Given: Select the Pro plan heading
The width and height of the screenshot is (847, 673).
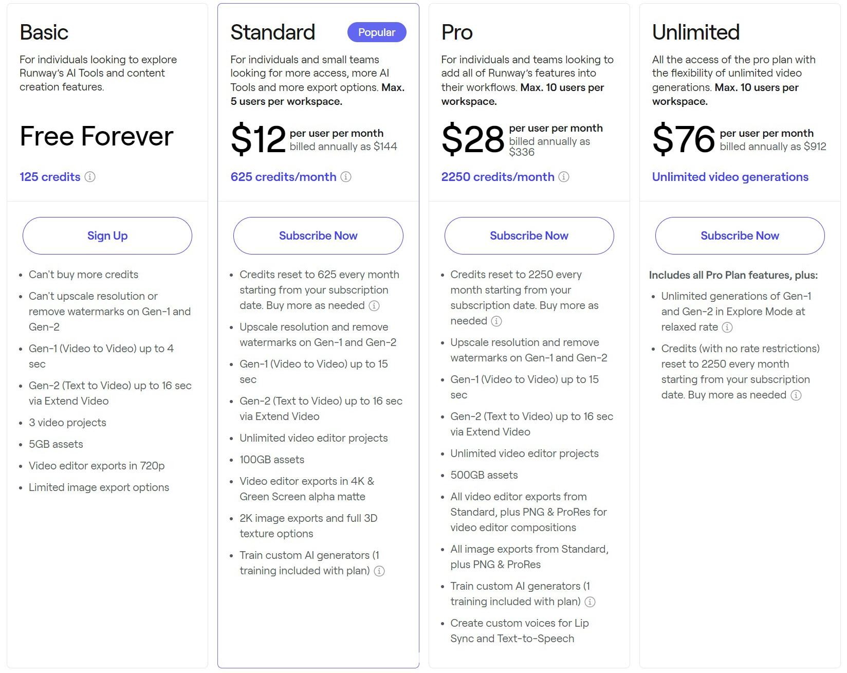Looking at the screenshot, I should tap(457, 32).
